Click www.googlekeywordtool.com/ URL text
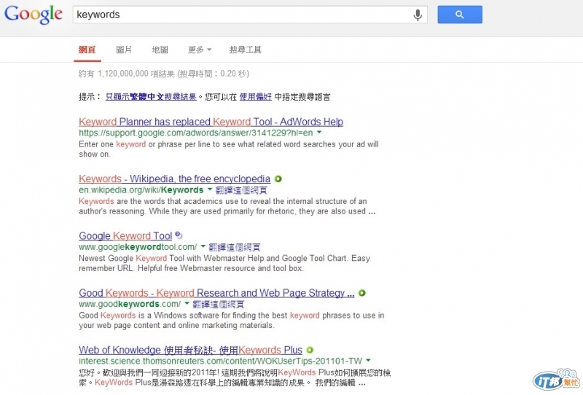This screenshot has width=583, height=395. click(x=138, y=247)
